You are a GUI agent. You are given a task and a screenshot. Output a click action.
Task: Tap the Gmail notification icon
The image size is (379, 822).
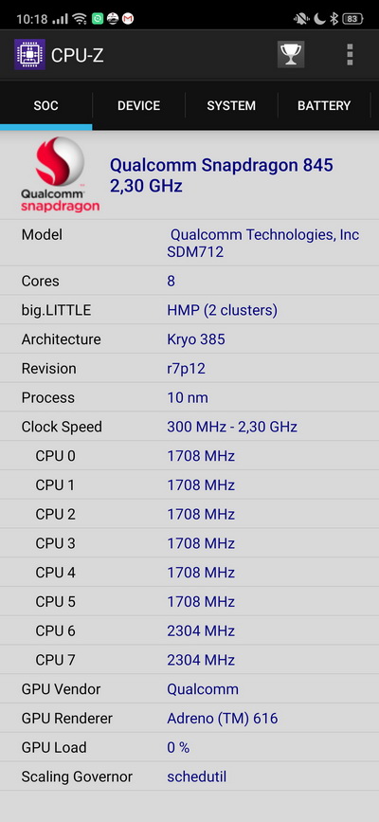[128, 19]
